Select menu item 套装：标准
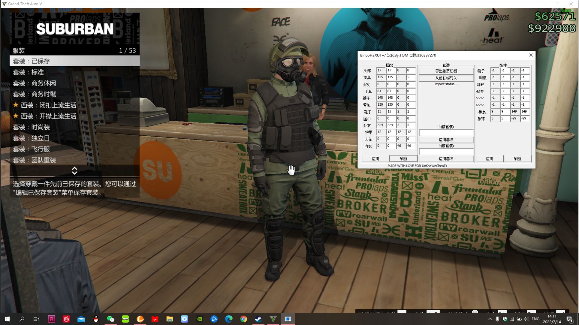Viewport: 579px width, 325px height. click(74, 72)
